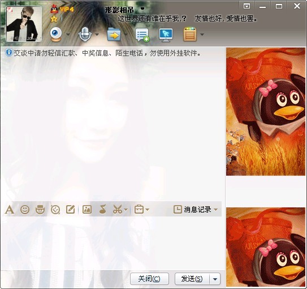The image size is (307, 289).
Task: Click the send file folder icon
Action: [114, 35]
